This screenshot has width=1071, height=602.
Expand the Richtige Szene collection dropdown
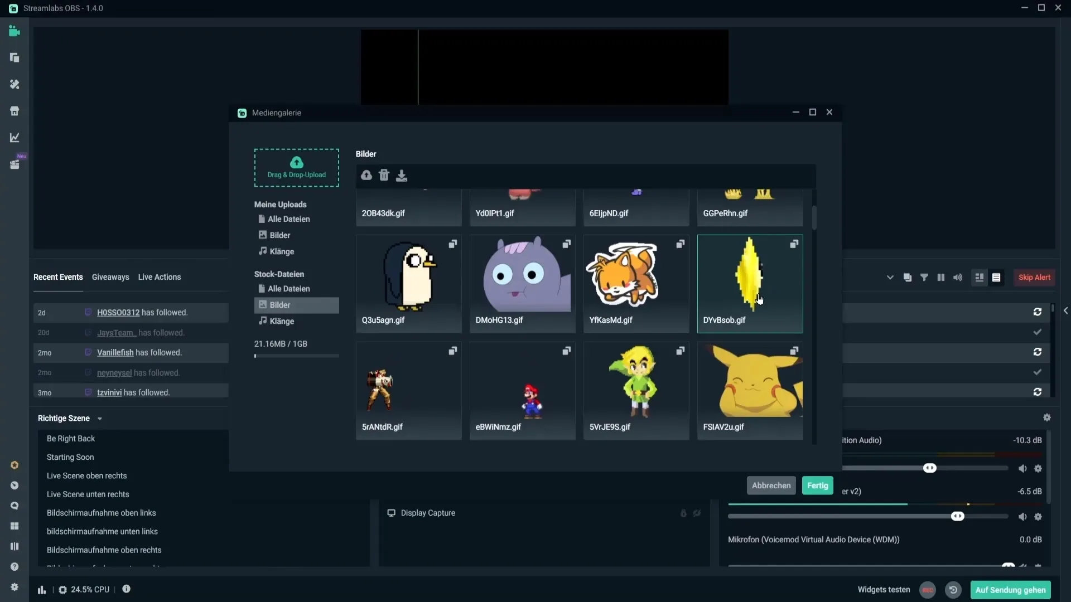click(100, 419)
